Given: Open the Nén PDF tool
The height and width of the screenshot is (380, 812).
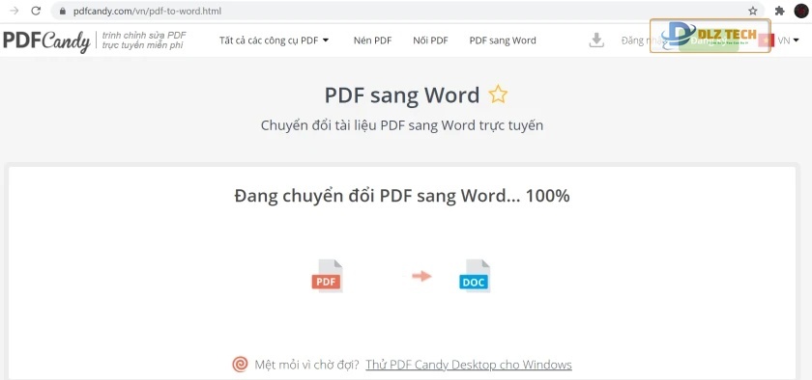Looking at the screenshot, I should [x=372, y=41].
